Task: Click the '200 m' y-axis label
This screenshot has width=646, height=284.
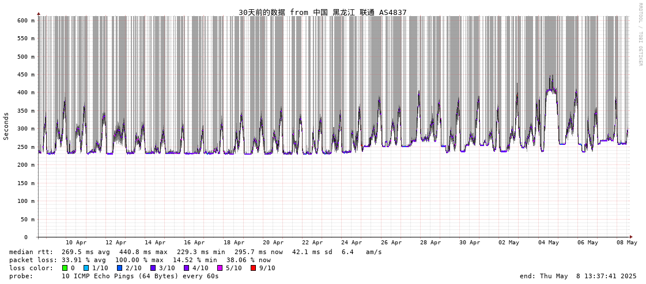Action: pyautogui.click(x=25, y=165)
